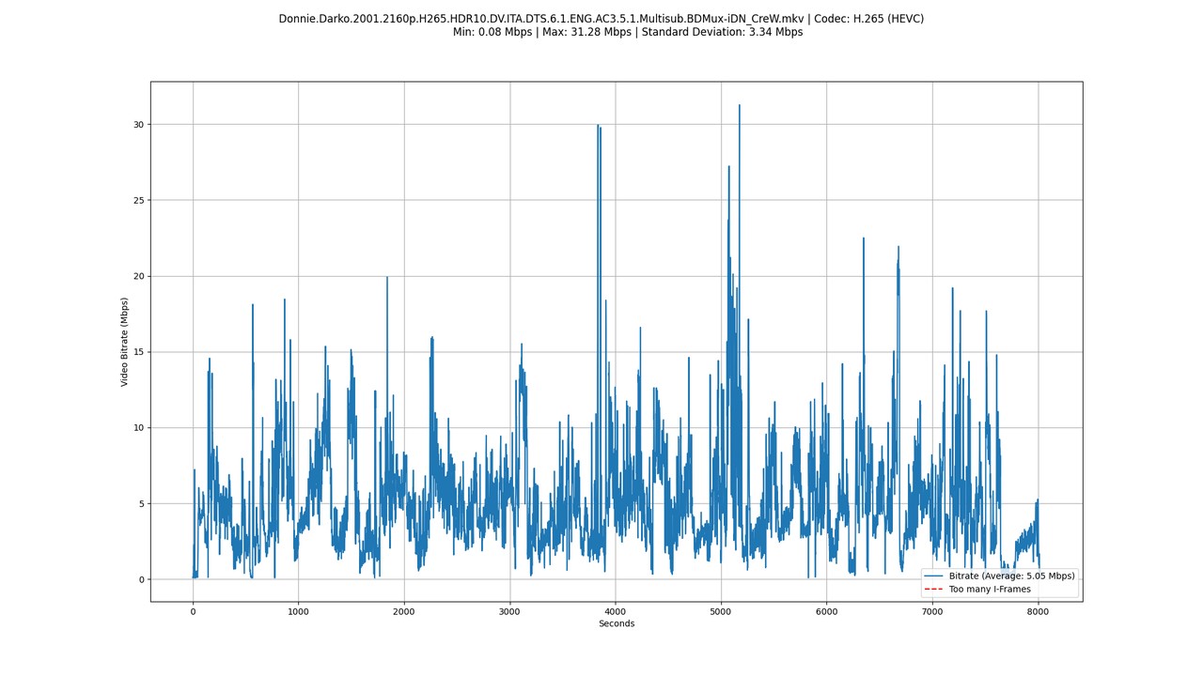
Task: Click the y-axis tick label 10
Action: click(x=138, y=428)
